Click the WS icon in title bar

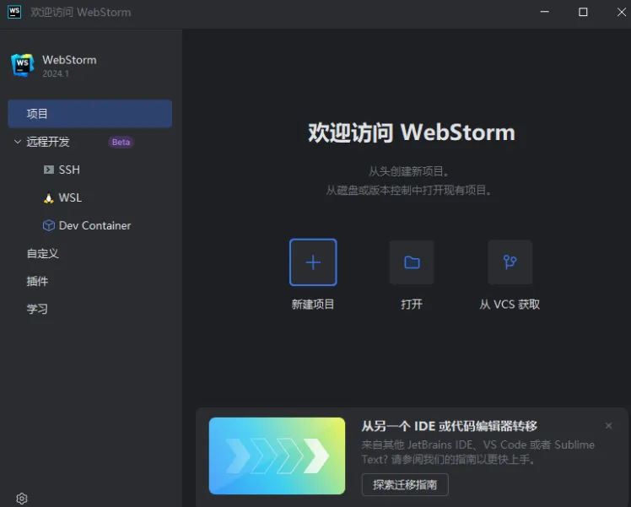14,12
